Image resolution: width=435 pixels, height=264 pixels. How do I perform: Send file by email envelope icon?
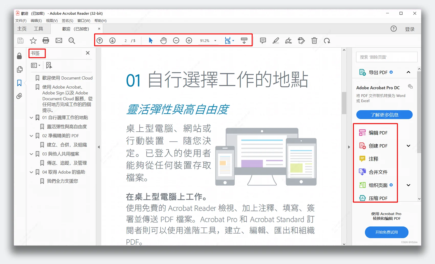click(59, 40)
